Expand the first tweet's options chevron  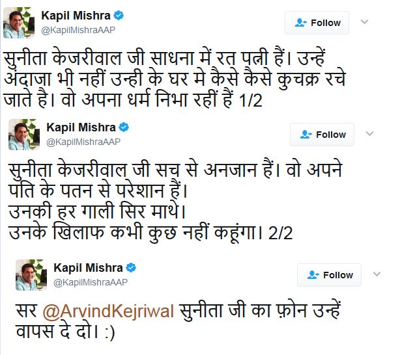pos(365,22)
